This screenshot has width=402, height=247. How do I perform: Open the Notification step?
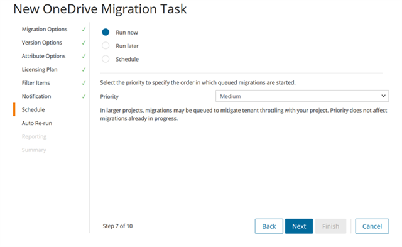[x=36, y=96]
